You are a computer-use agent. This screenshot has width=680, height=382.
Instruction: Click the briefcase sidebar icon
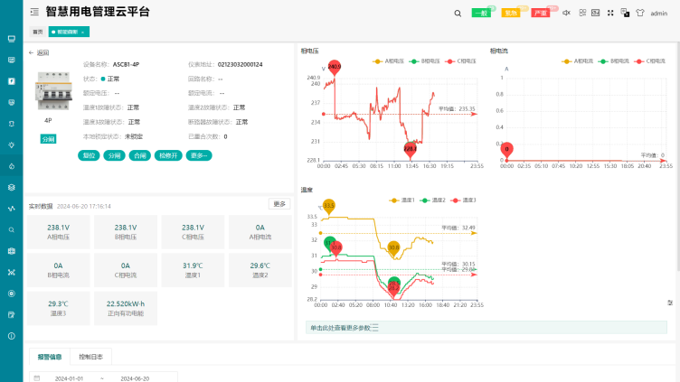click(12, 251)
